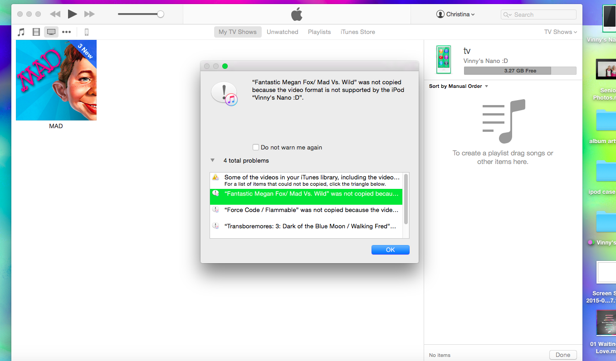Click the green zoom button on the dialog

[225, 66]
